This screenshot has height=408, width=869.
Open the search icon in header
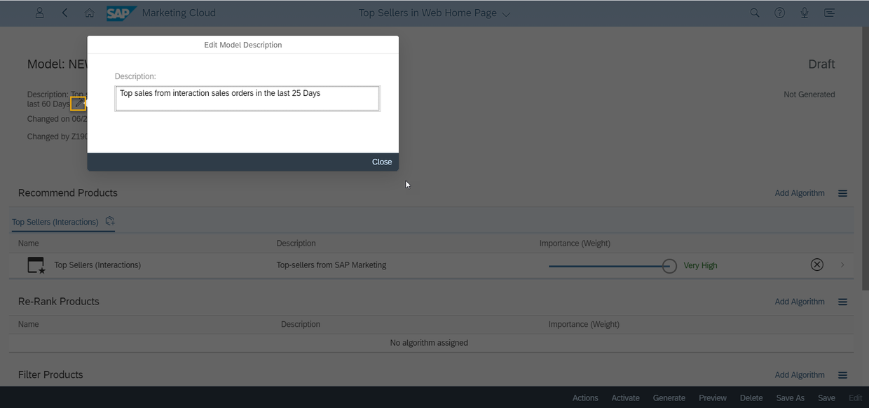[755, 13]
